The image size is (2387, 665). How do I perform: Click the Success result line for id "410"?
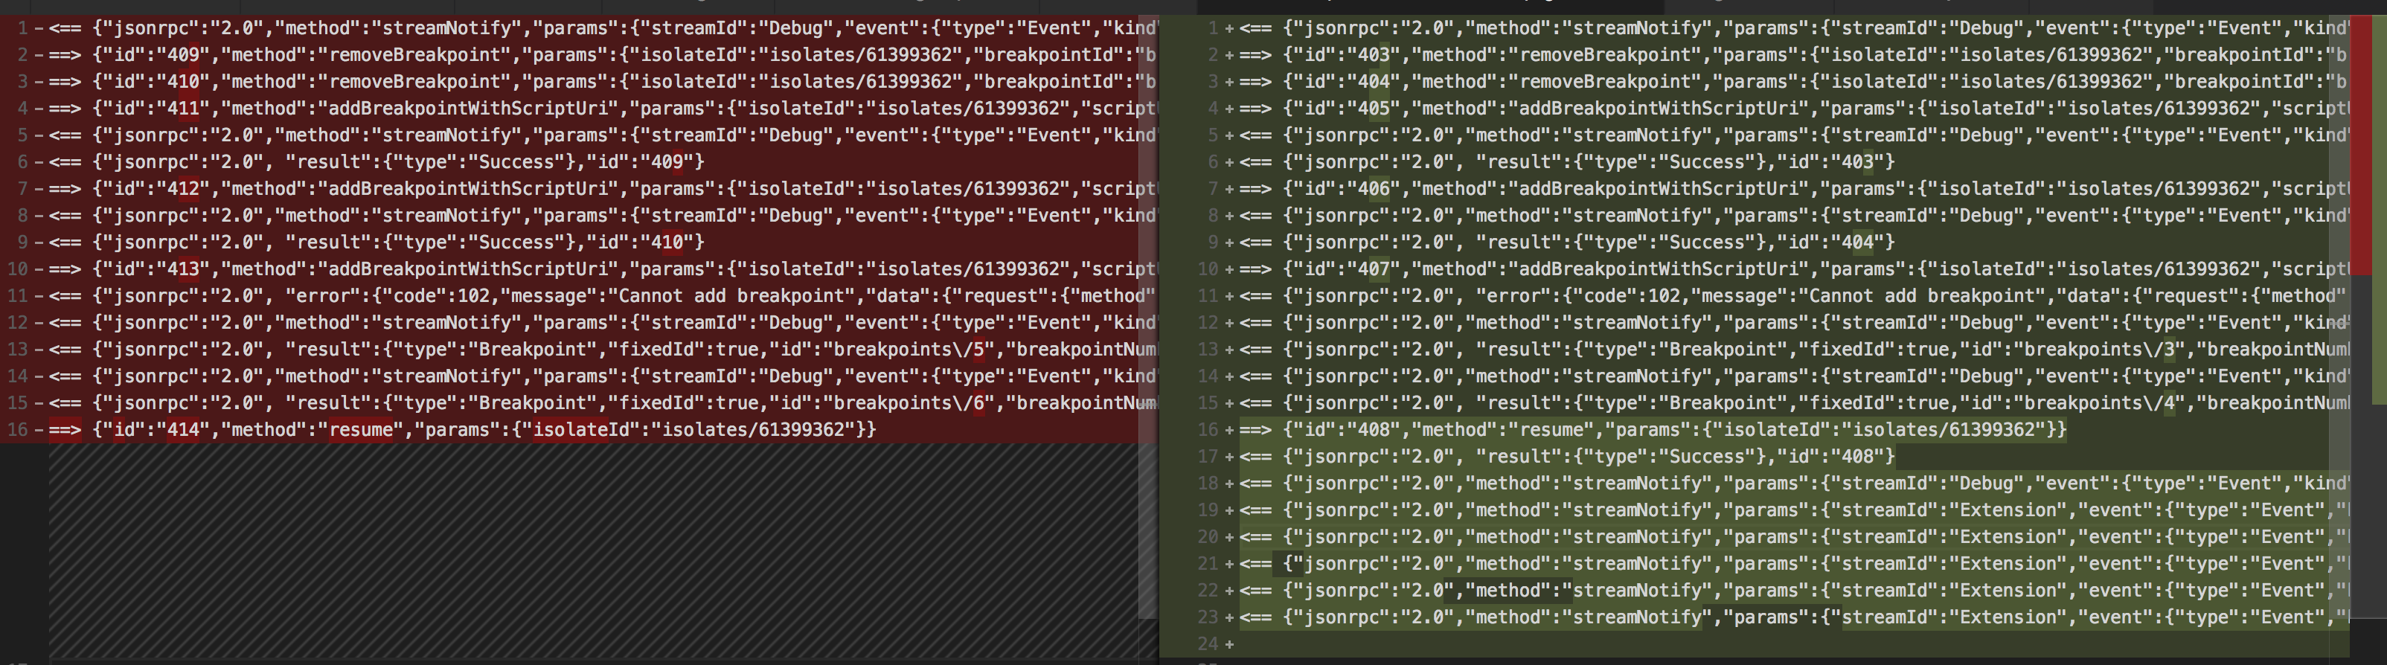point(377,242)
